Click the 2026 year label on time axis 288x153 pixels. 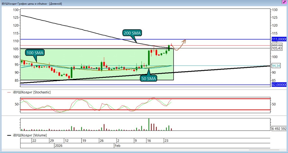point(58,146)
